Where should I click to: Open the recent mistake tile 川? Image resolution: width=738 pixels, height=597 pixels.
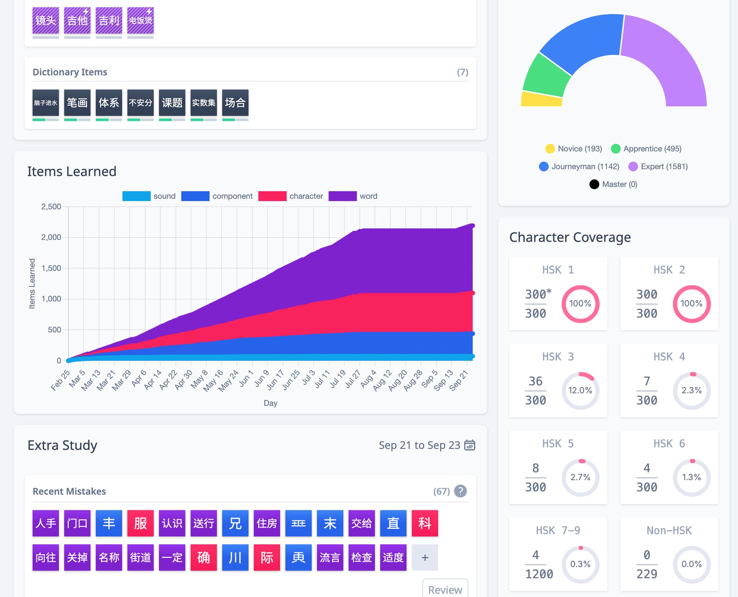point(235,557)
